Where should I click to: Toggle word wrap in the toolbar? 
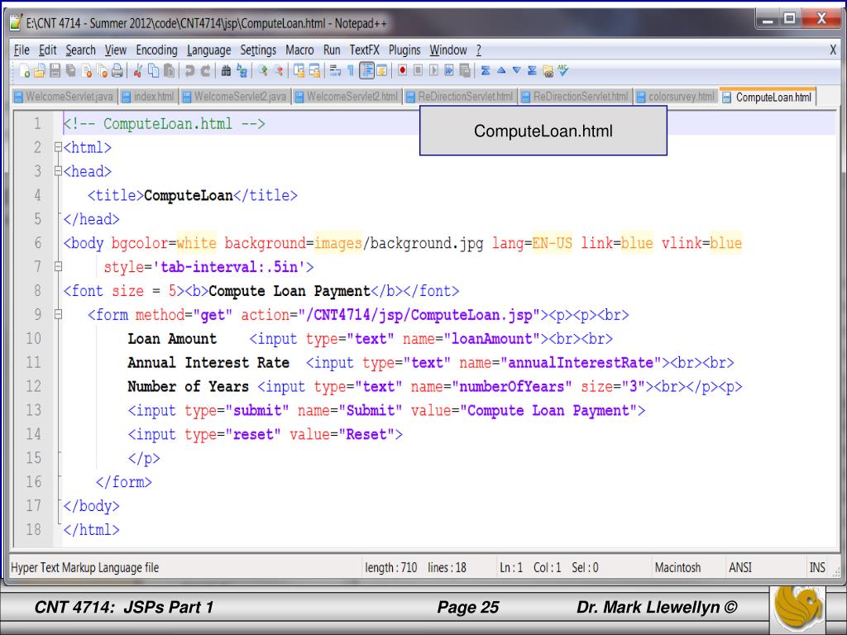[x=335, y=71]
